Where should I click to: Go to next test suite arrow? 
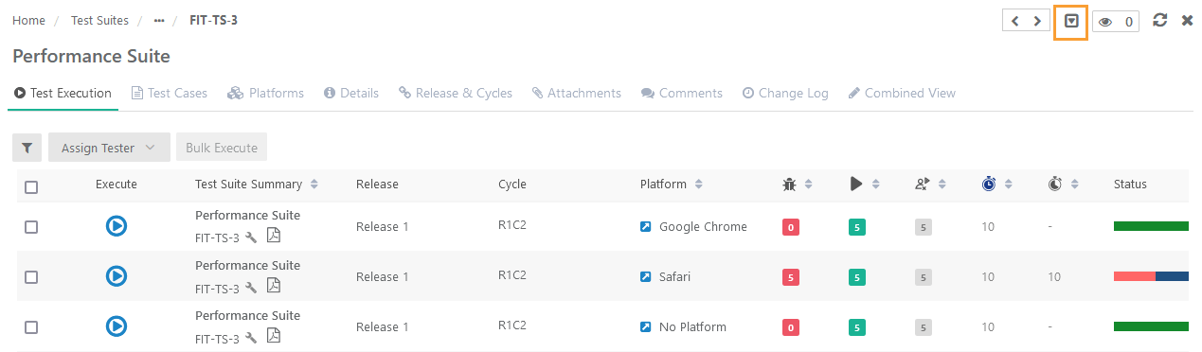tap(1038, 21)
